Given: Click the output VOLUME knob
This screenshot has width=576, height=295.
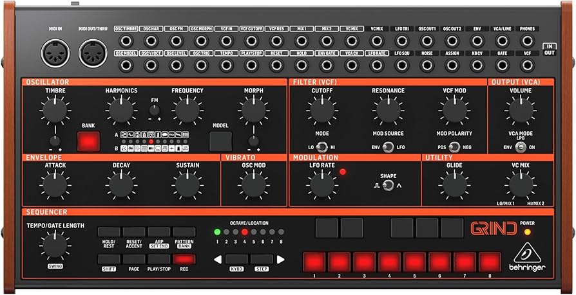Looking at the screenshot, I should point(521,110).
